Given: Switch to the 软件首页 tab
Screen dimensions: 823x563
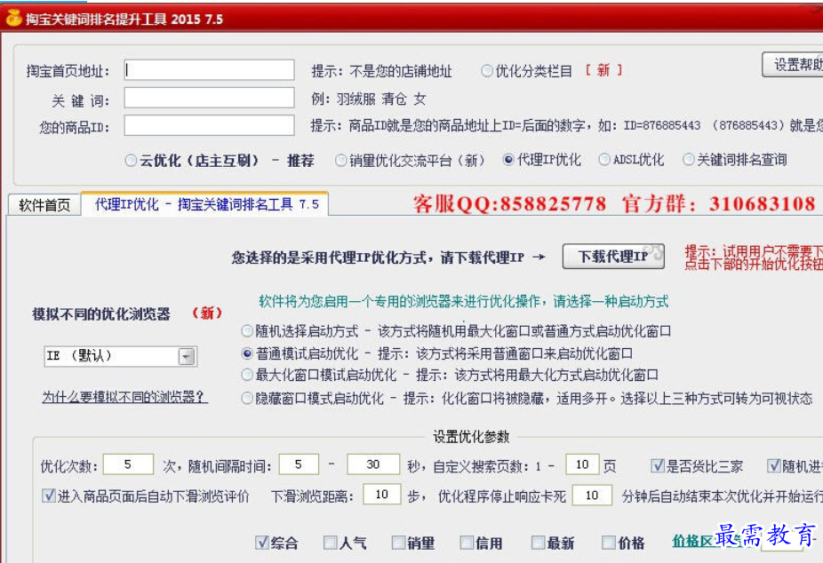Looking at the screenshot, I should coord(44,204).
